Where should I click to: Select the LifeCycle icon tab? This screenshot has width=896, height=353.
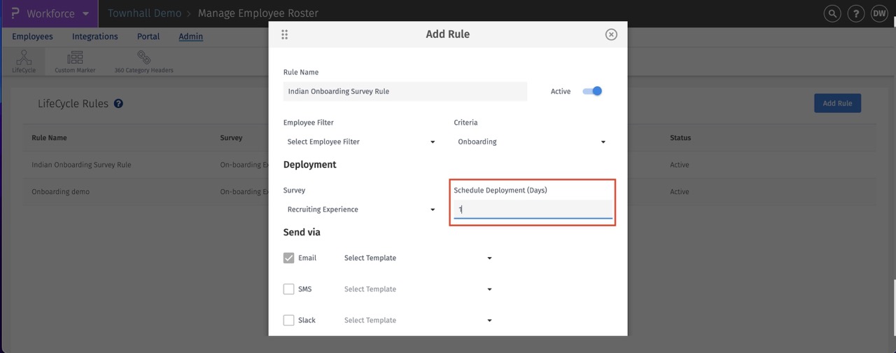click(24, 62)
